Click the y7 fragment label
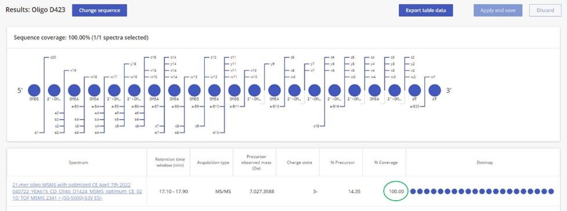The height and width of the screenshot is (211, 567). [312, 64]
